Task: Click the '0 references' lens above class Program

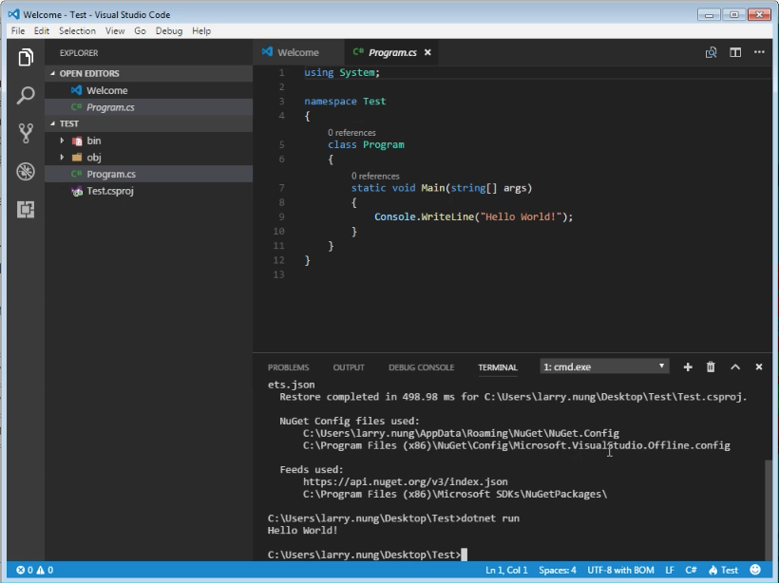Action: click(351, 133)
